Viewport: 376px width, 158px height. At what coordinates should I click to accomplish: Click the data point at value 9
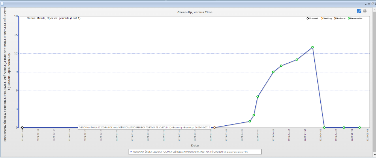click(273, 72)
